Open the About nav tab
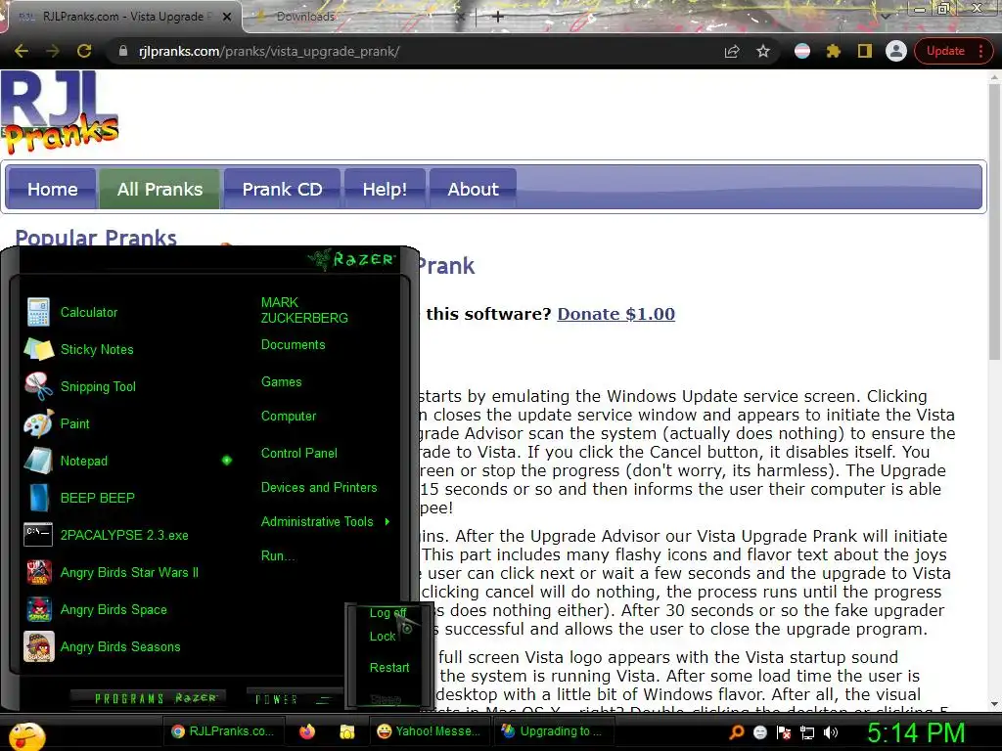Image resolution: width=1002 pixels, height=751 pixels. click(473, 189)
